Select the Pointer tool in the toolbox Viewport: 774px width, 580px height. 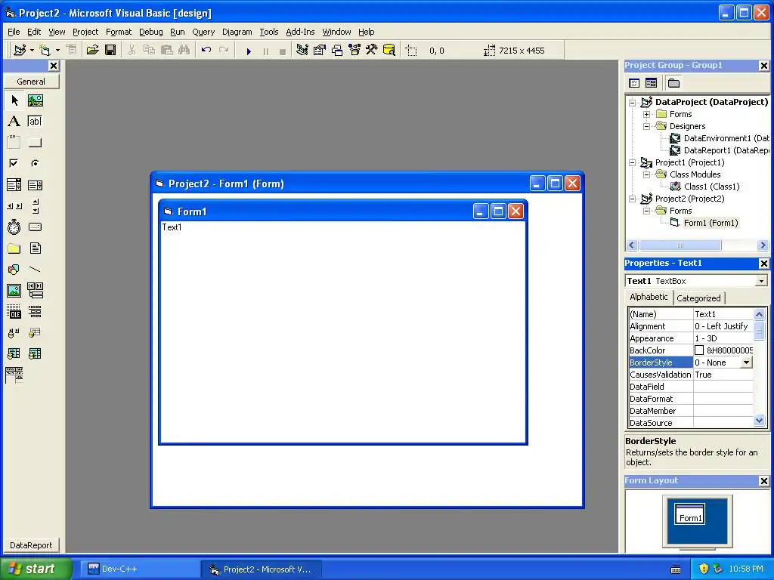14,100
